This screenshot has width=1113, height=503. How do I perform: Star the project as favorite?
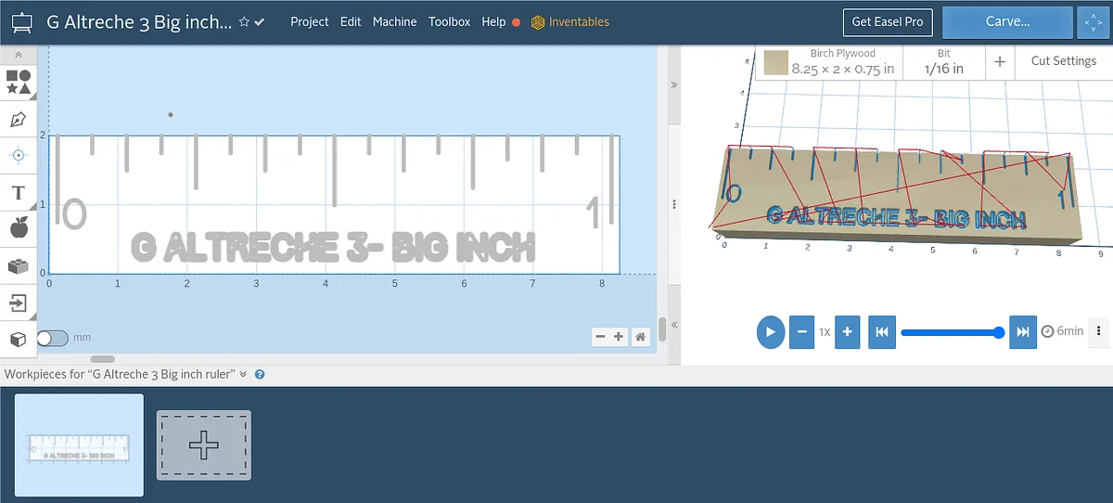click(x=244, y=21)
